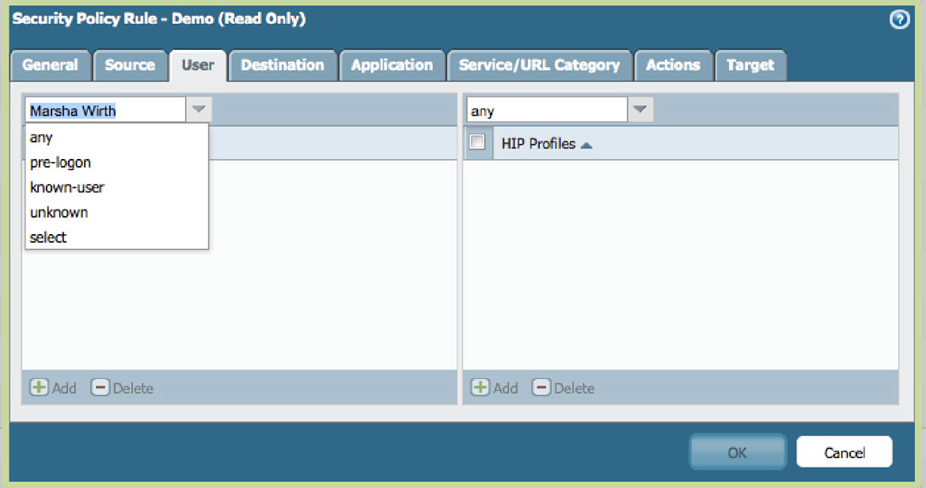This screenshot has width=926, height=488.
Task: Expand the HIP profile 'any' dropdown arrow
Action: click(x=639, y=110)
